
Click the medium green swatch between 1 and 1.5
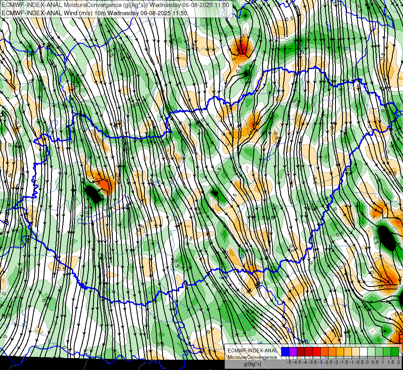click(x=387, y=351)
